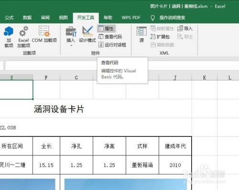Viewport: 239px width, 190px height.
Task: Click the 建成年代 header cell
Action: tap(175, 146)
